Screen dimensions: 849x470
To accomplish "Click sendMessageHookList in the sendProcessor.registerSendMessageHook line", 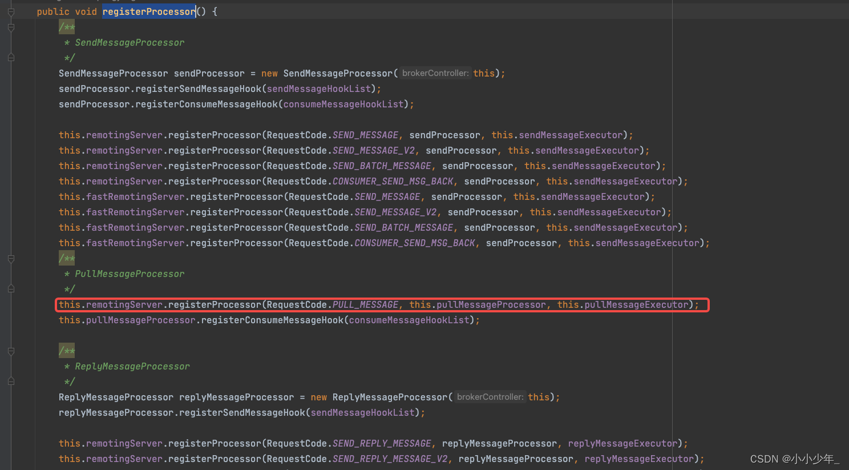I will pos(319,89).
